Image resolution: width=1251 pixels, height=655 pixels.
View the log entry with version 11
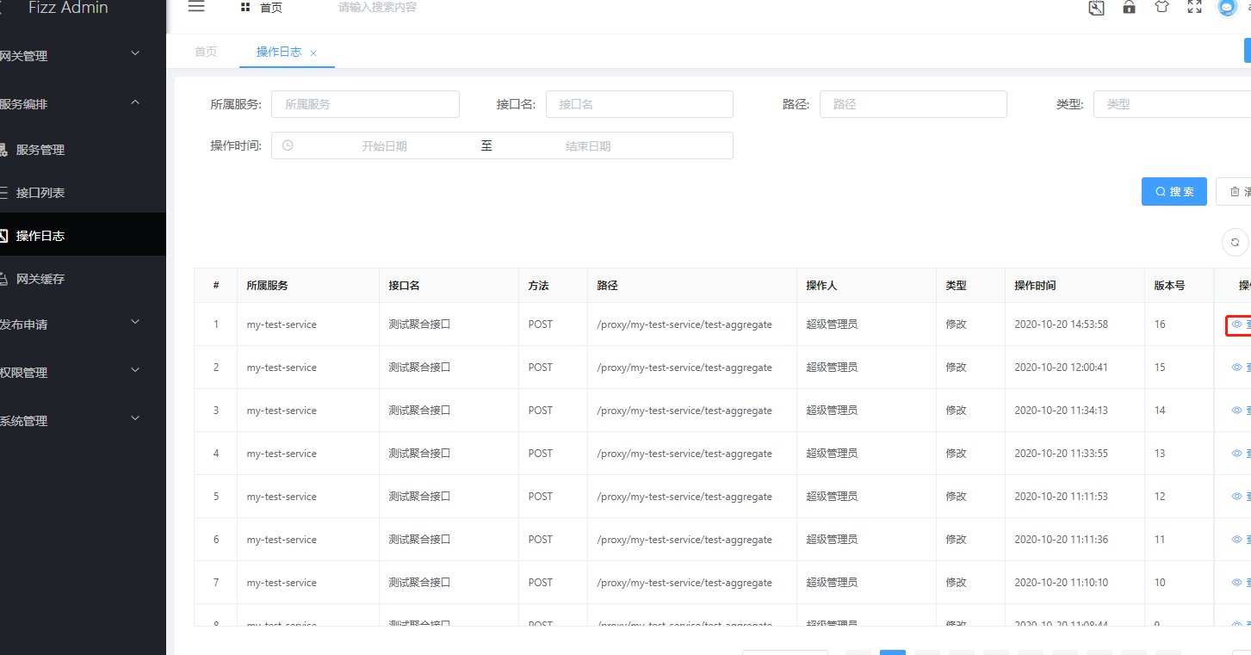[1240, 540]
